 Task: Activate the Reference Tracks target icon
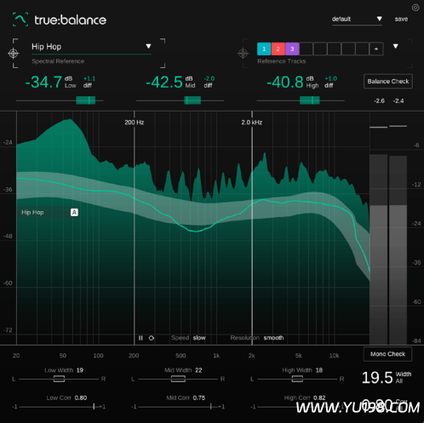tap(243, 53)
